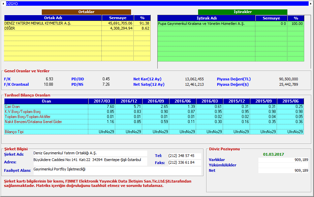Click the 2017/03 period column header
This screenshot has height=197, width=314.
pyautogui.click(x=102, y=101)
